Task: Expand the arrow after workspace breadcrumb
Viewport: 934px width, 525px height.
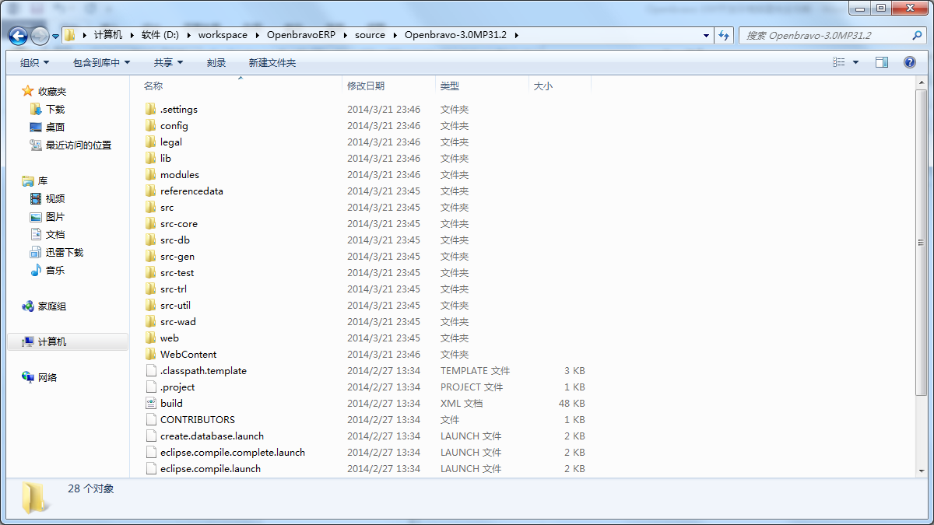Action: click(257, 35)
